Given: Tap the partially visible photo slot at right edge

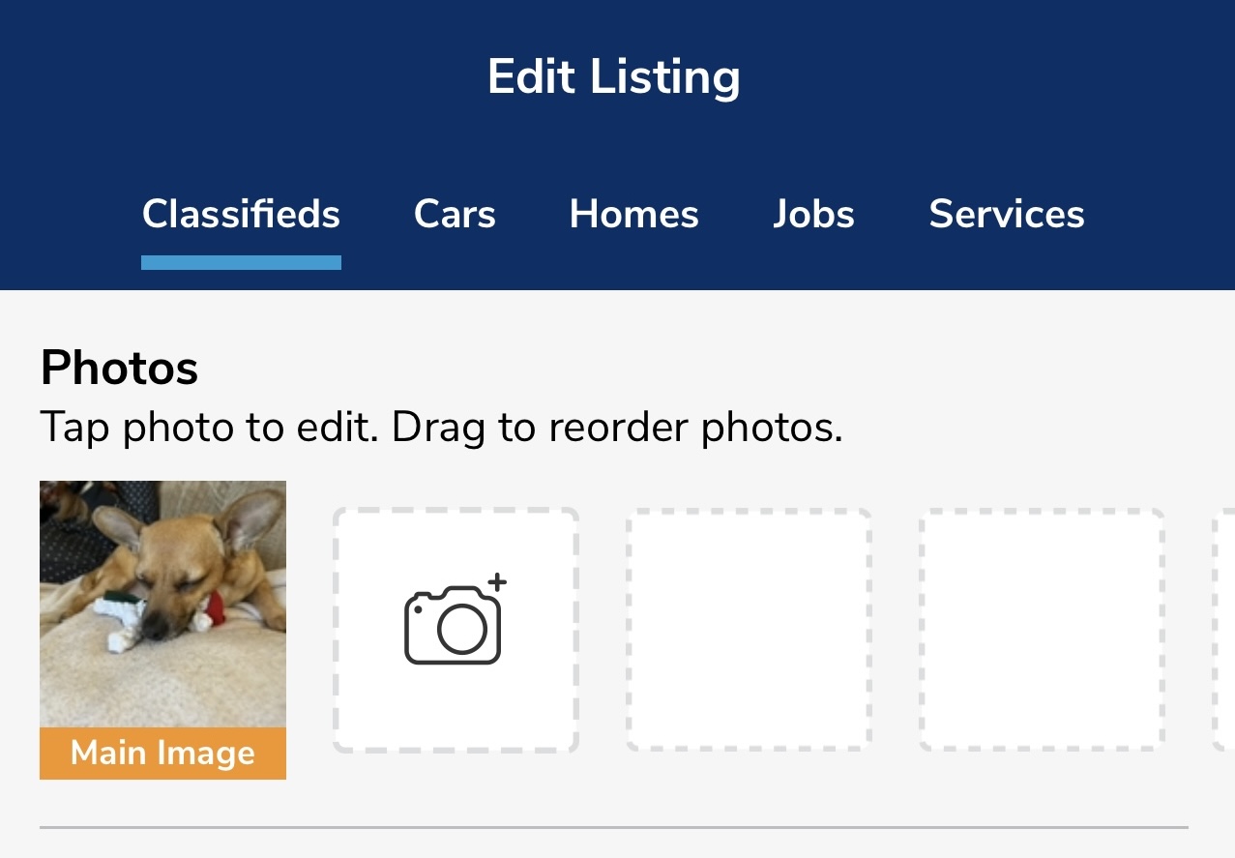Looking at the screenshot, I should coord(1223,630).
